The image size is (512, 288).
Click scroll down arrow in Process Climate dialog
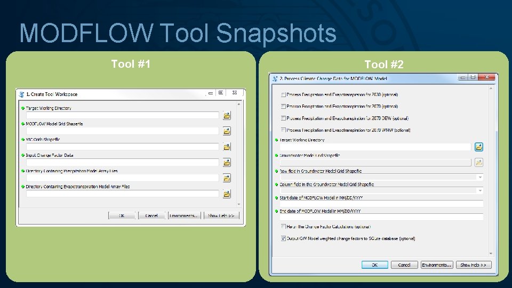click(491, 254)
